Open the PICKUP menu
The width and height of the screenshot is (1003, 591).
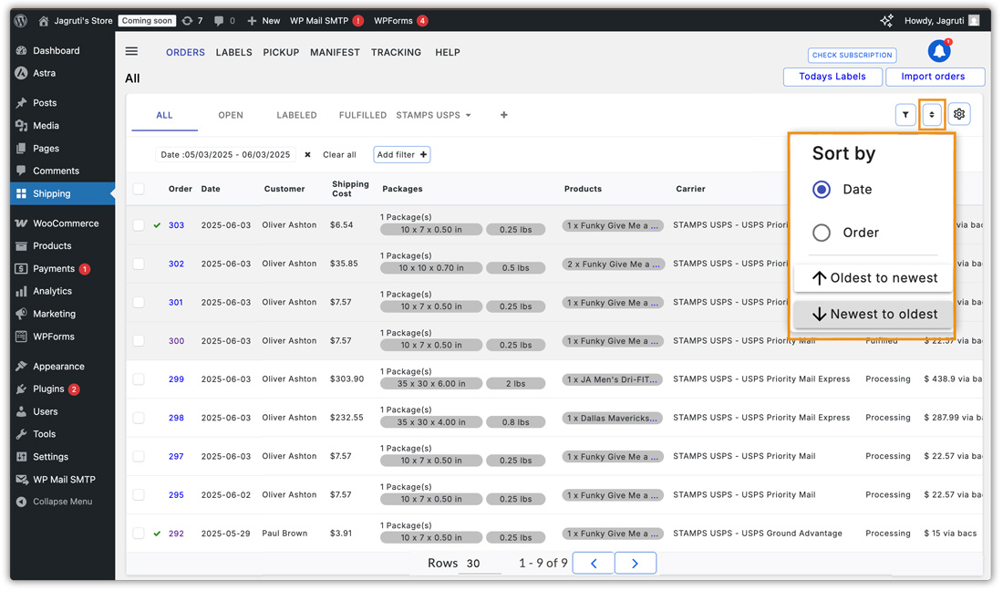tap(281, 53)
